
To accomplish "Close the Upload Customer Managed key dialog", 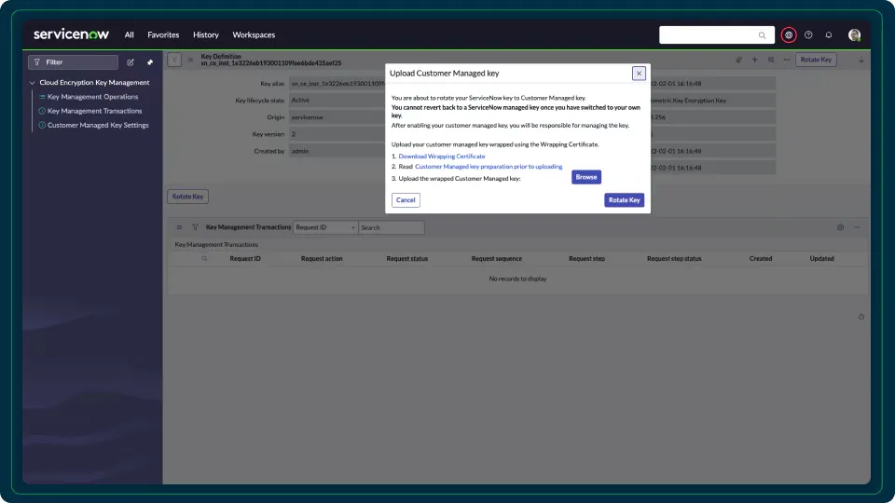I will (639, 73).
